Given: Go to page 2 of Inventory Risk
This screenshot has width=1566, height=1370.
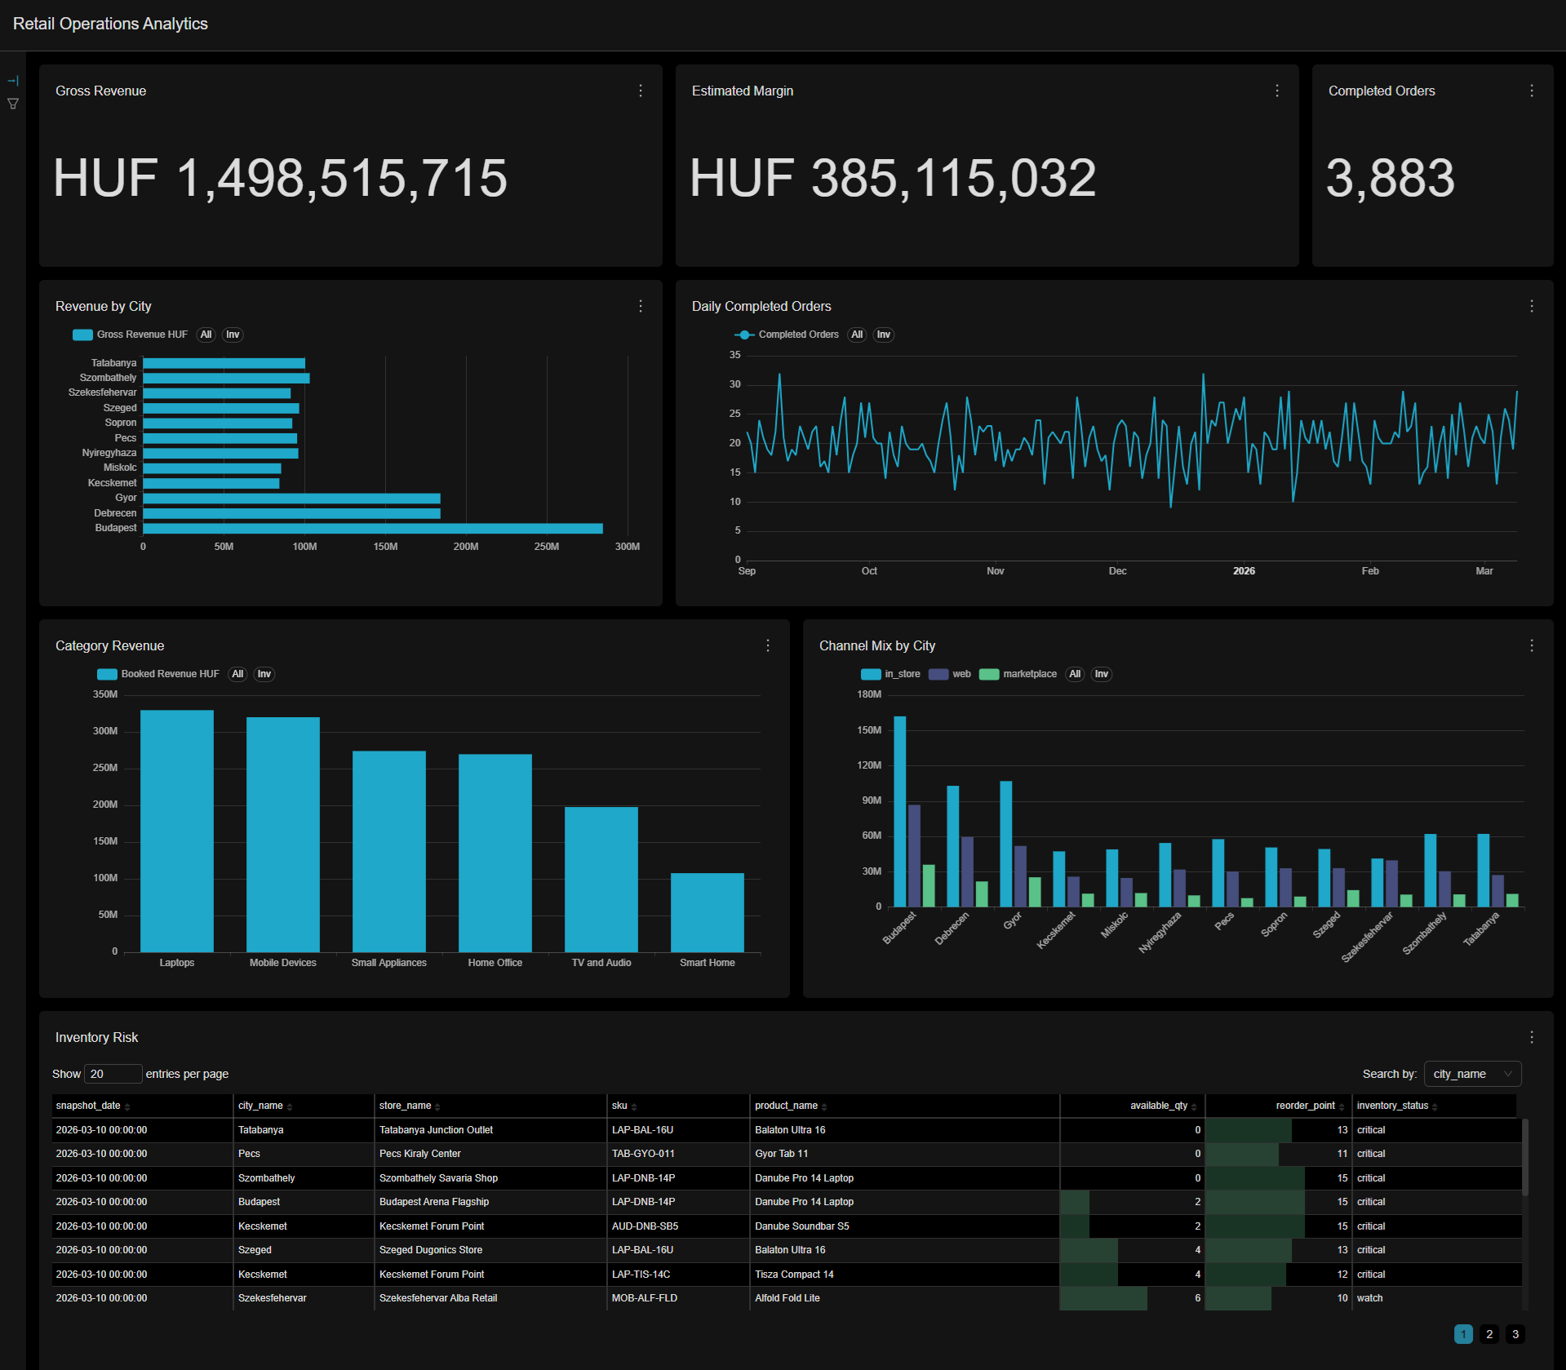Looking at the screenshot, I should tap(1489, 1334).
